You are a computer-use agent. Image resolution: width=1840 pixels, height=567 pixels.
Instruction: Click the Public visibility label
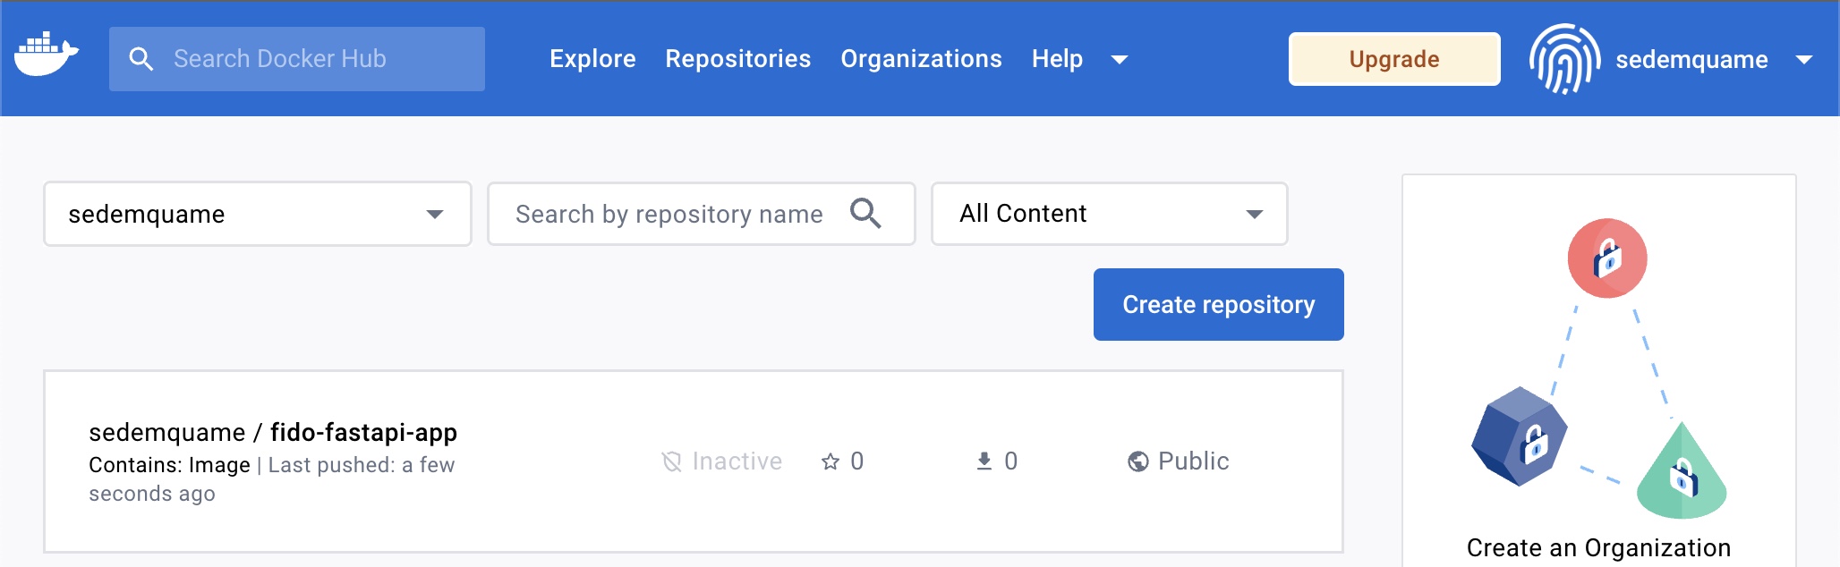(1194, 461)
